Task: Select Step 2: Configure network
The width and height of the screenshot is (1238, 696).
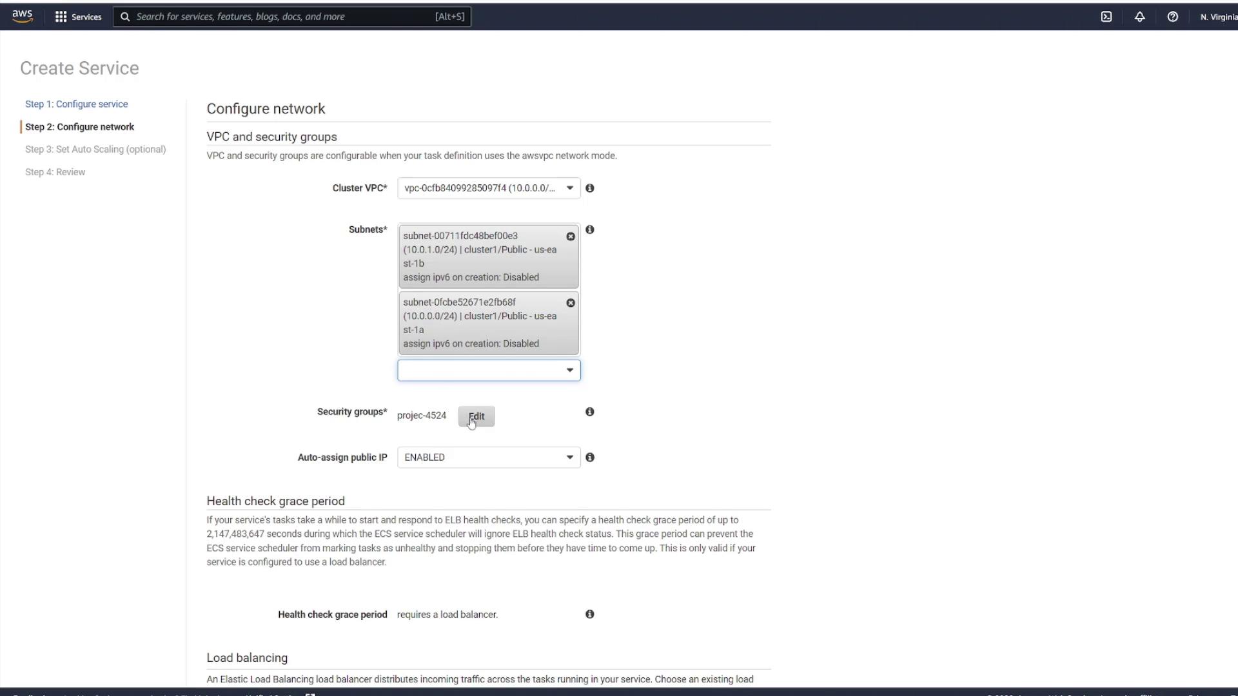Action: click(79, 127)
